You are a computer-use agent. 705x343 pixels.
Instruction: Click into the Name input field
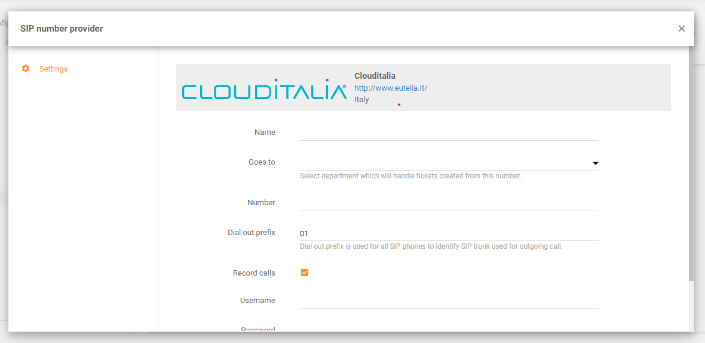point(449,132)
